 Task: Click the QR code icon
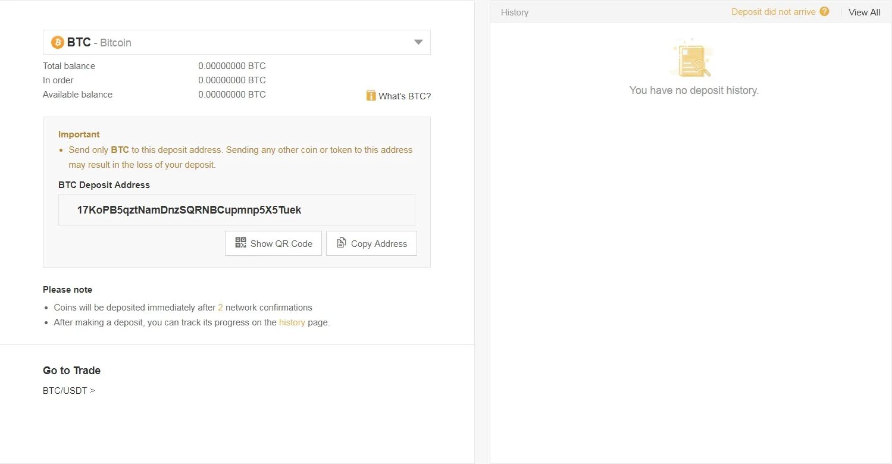[x=240, y=243]
